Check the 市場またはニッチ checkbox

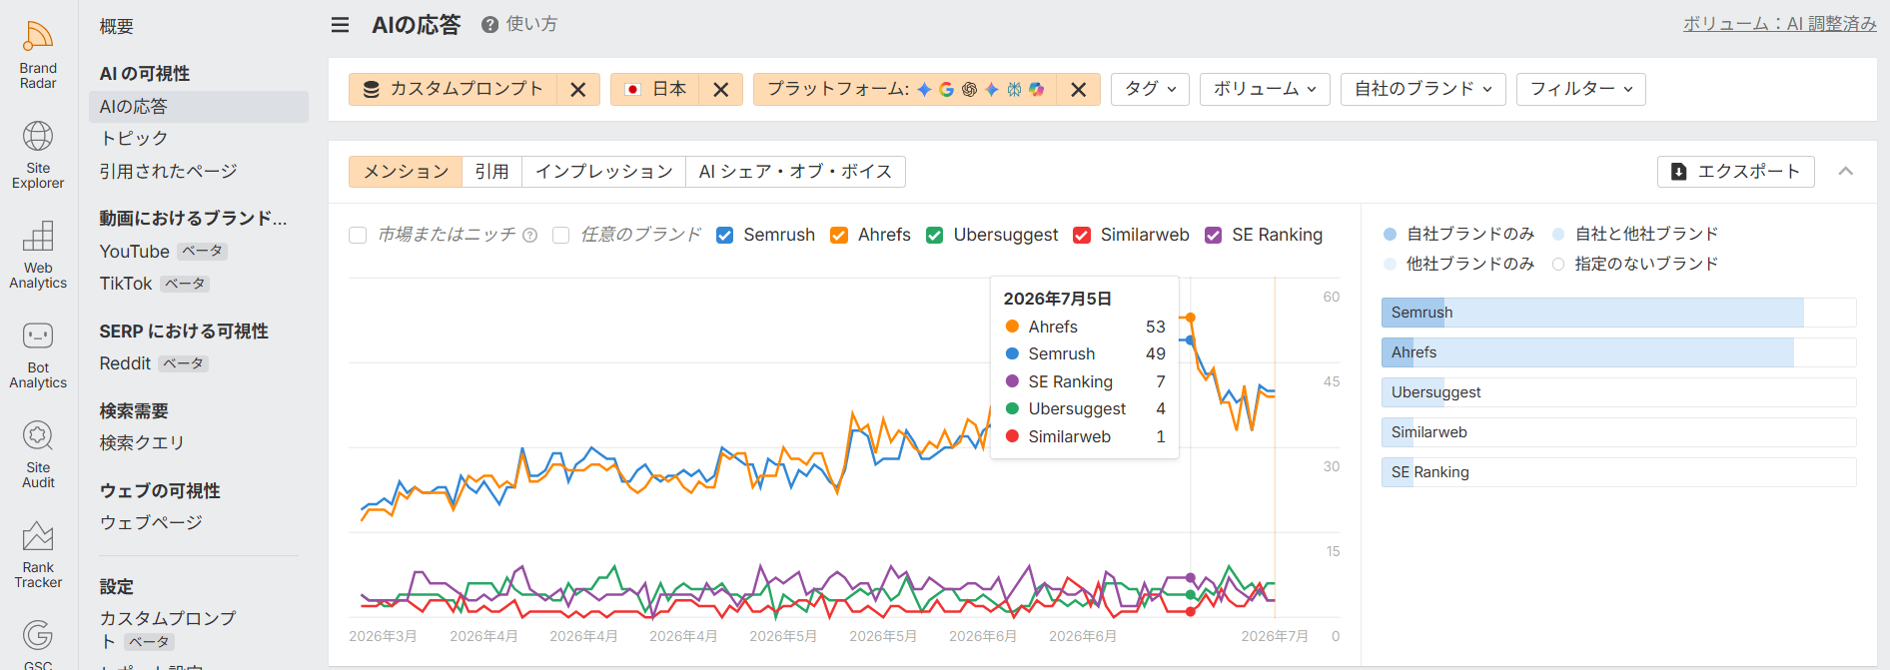pos(358,235)
